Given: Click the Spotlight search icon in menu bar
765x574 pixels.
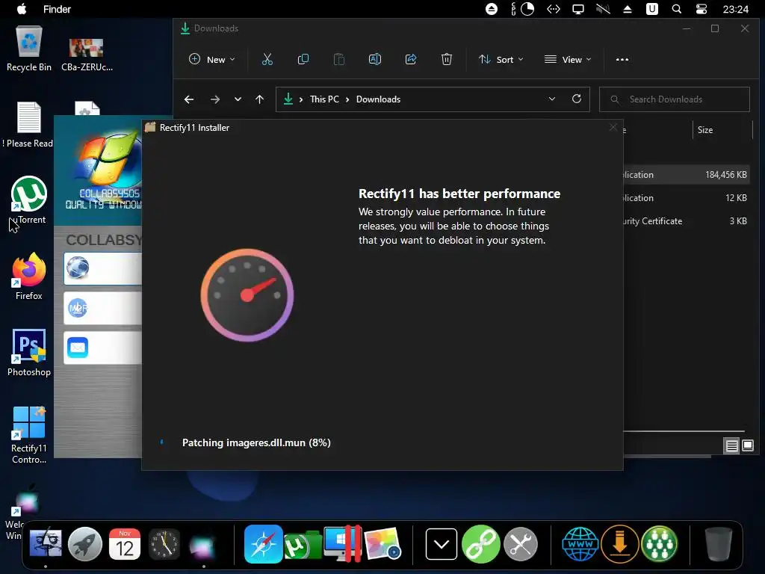Looking at the screenshot, I should [x=677, y=9].
